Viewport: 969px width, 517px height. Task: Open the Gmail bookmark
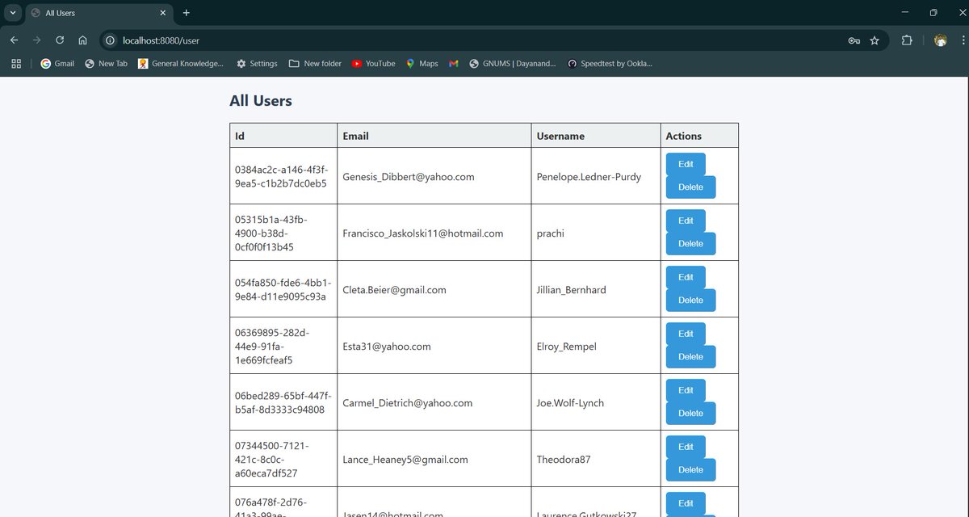pyautogui.click(x=57, y=63)
